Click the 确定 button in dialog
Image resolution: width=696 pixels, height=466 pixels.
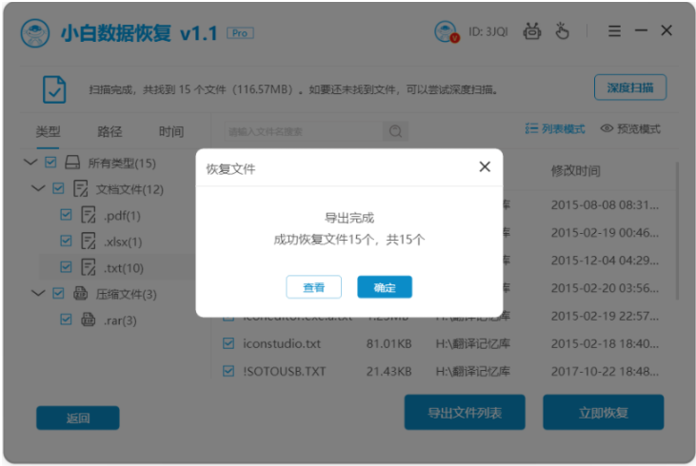(x=385, y=287)
